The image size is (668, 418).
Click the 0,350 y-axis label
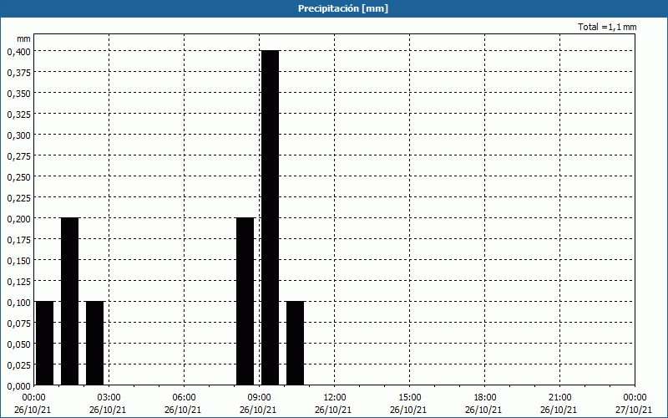point(19,94)
